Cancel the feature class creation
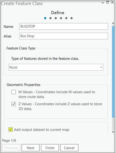The height and width of the screenshot is (153, 116). pyautogui.click(x=69, y=148)
